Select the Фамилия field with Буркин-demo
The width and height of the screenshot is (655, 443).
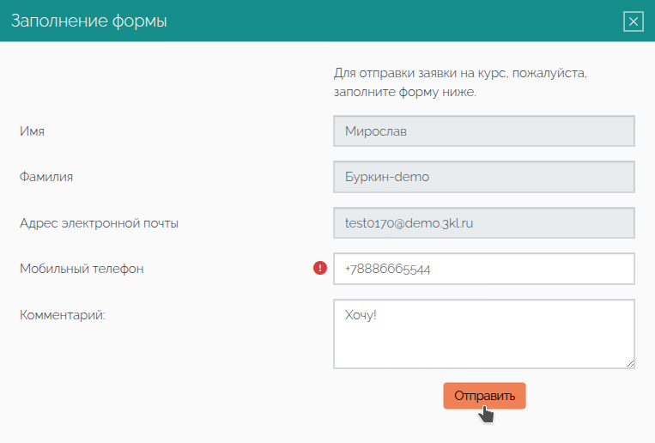(x=483, y=177)
